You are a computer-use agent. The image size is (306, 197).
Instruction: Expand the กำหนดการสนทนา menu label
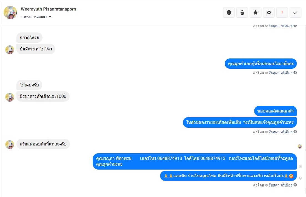[34, 17]
